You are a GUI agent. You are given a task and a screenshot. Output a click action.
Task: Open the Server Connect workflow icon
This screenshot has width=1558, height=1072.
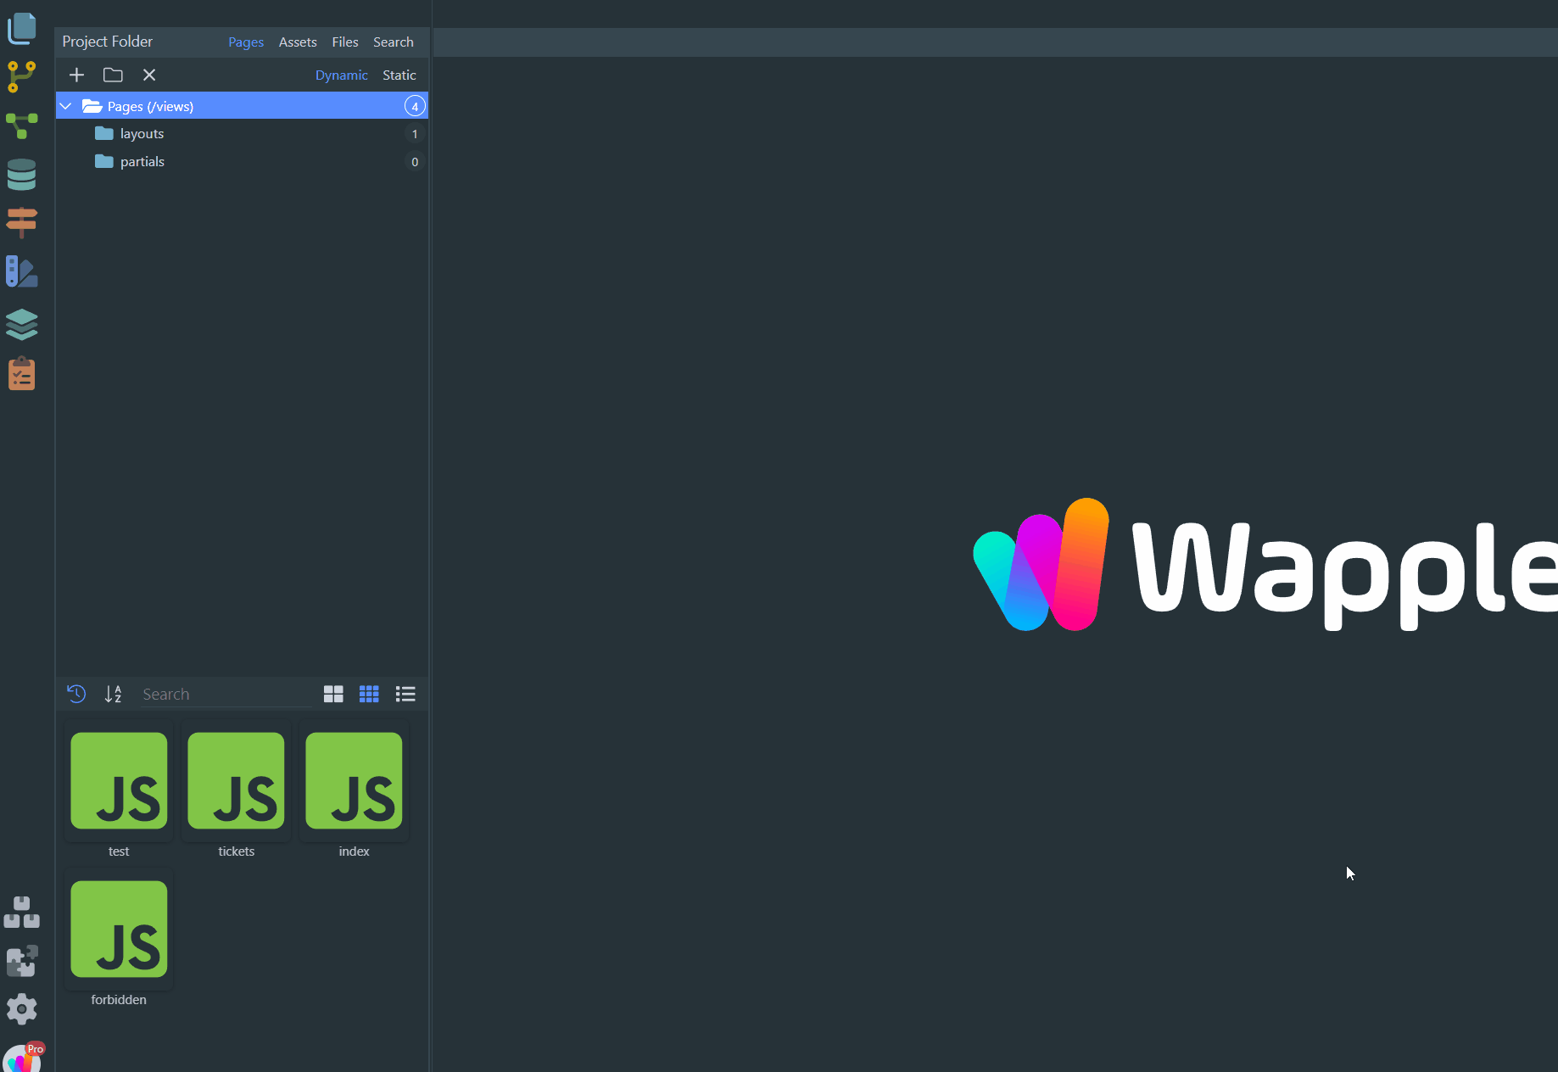point(22,126)
